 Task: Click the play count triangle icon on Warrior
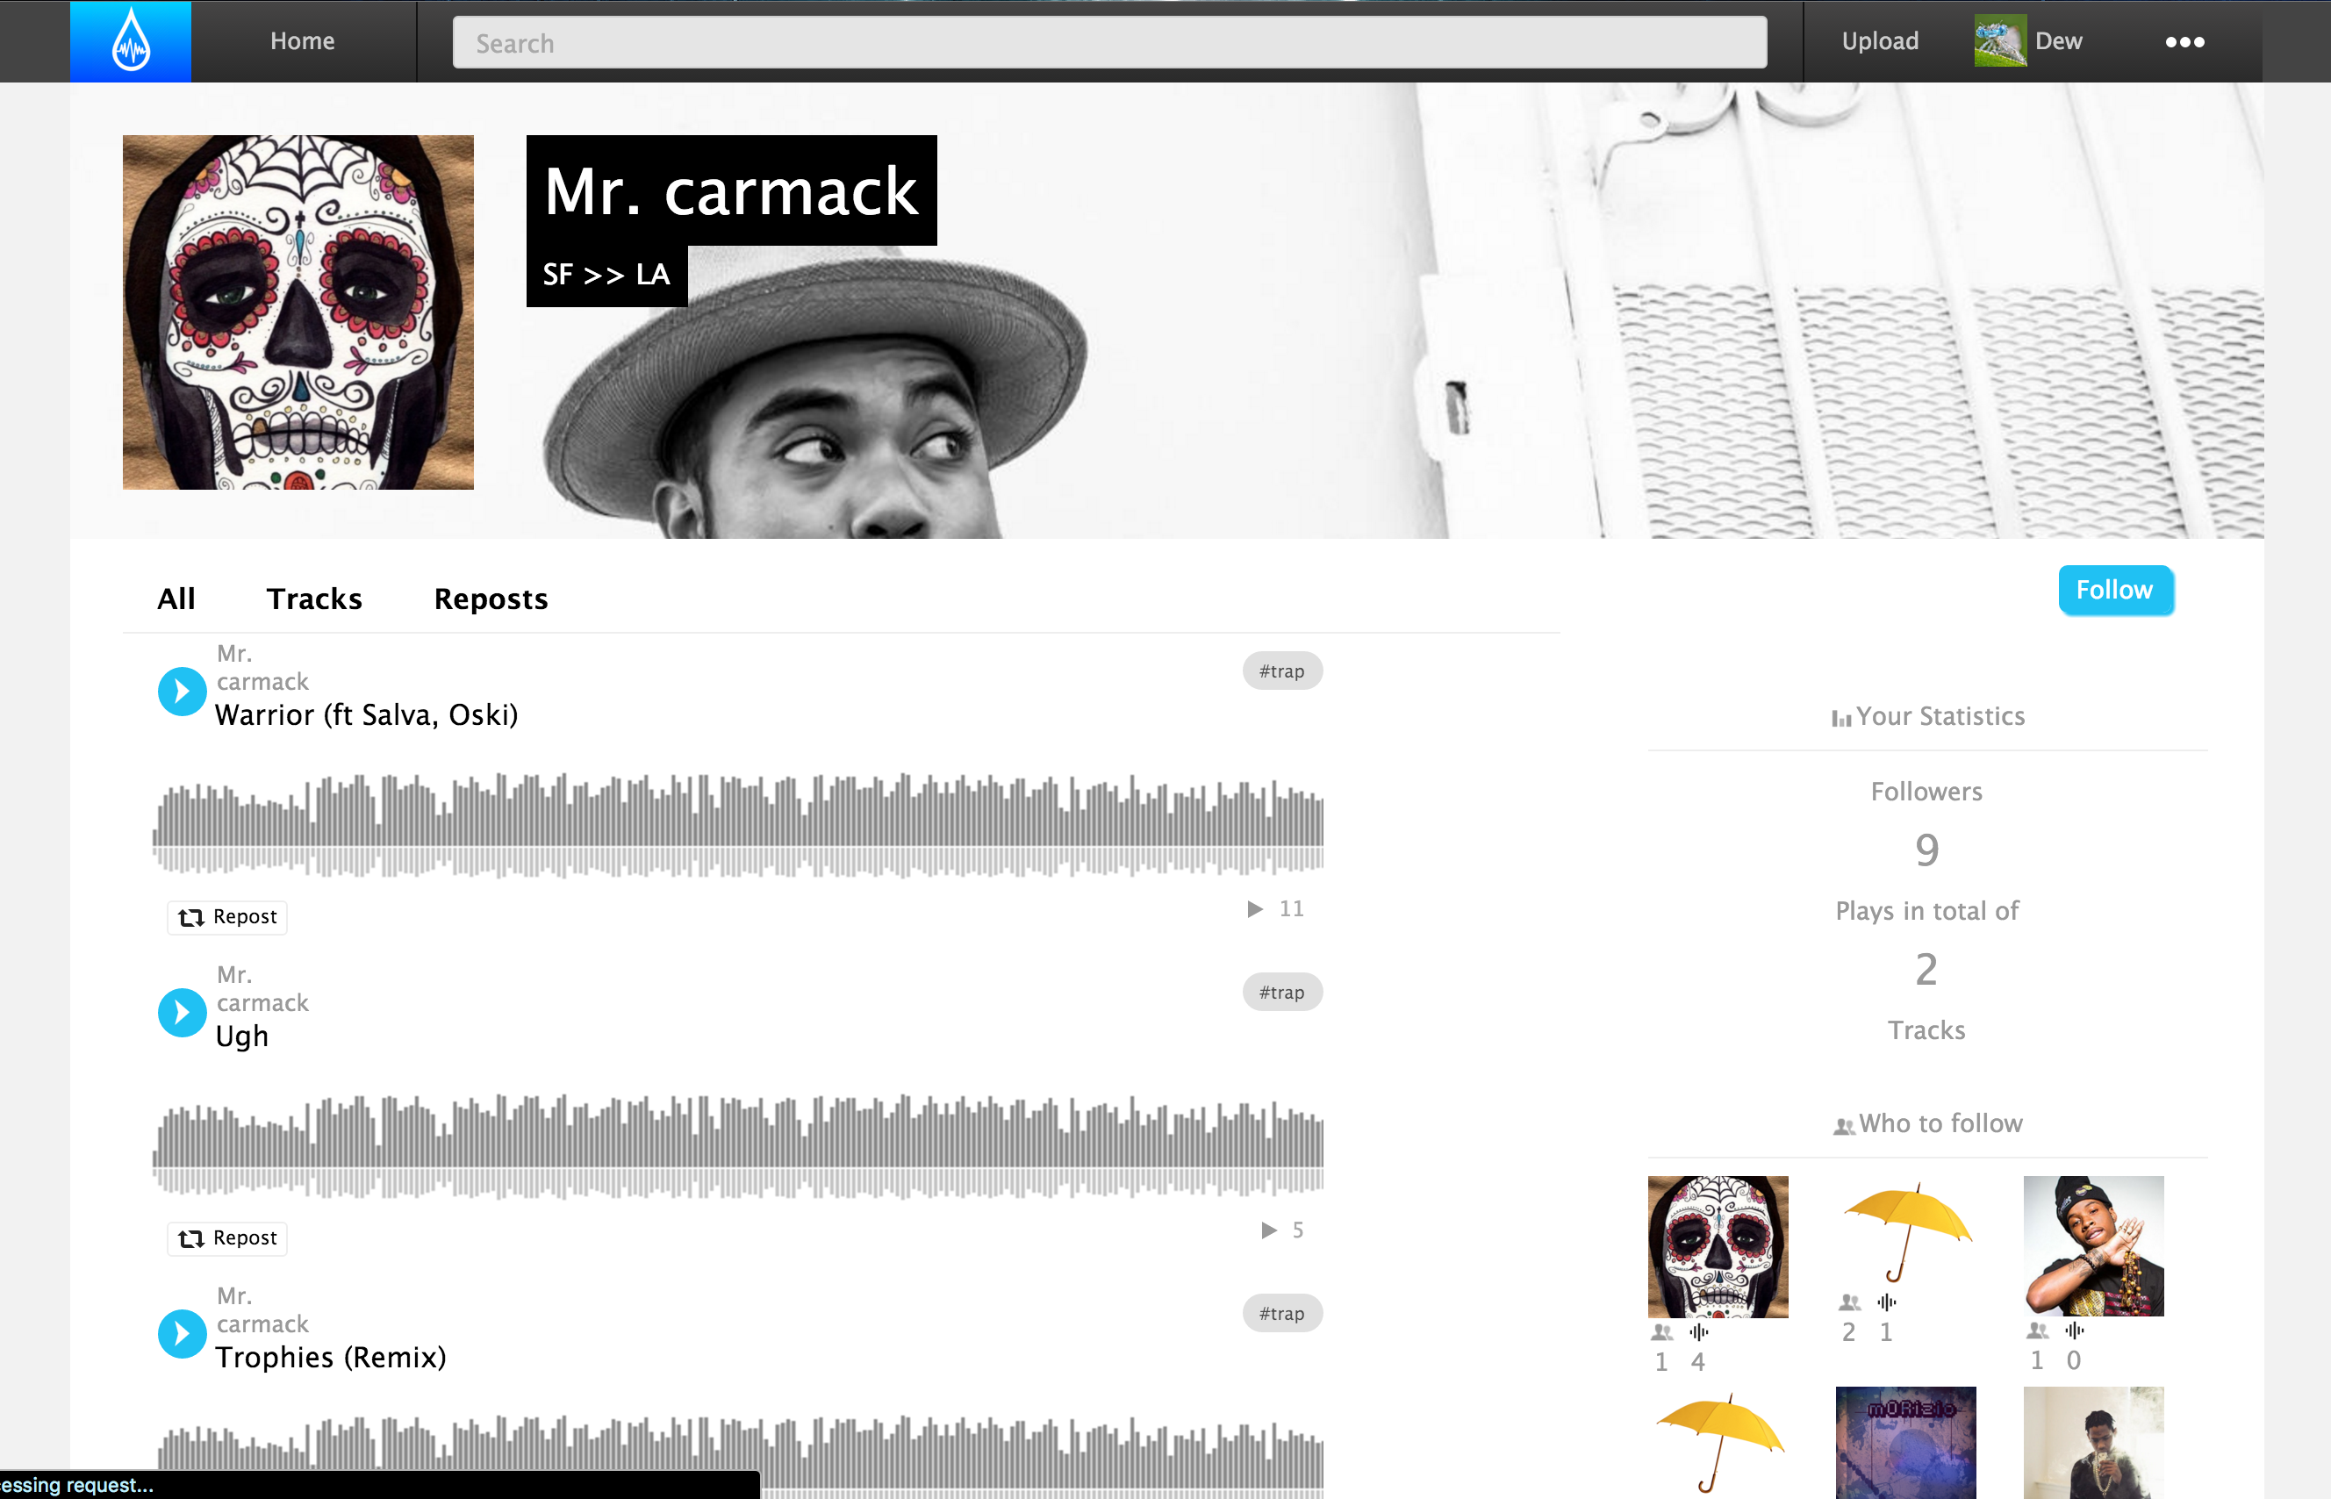[x=1256, y=909]
